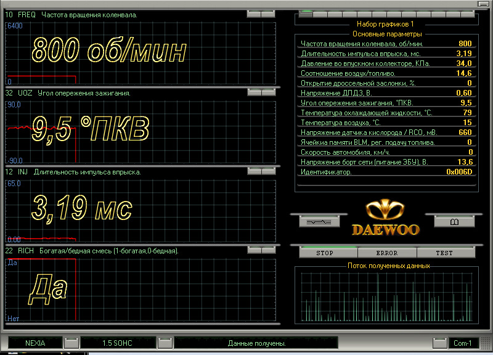This screenshot has height=355, width=493.
Task: Click the right header button of RICH graph
Action: click(269, 250)
